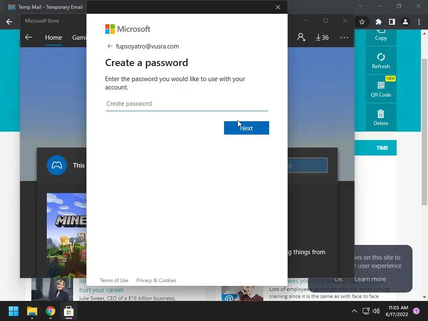Open the 'hurt your career' article link

101,290
